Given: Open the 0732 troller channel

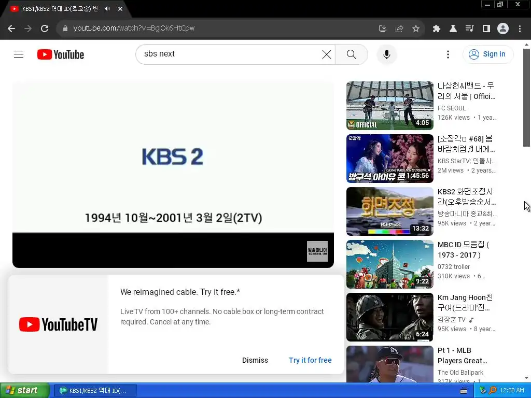Looking at the screenshot, I should click(x=453, y=267).
